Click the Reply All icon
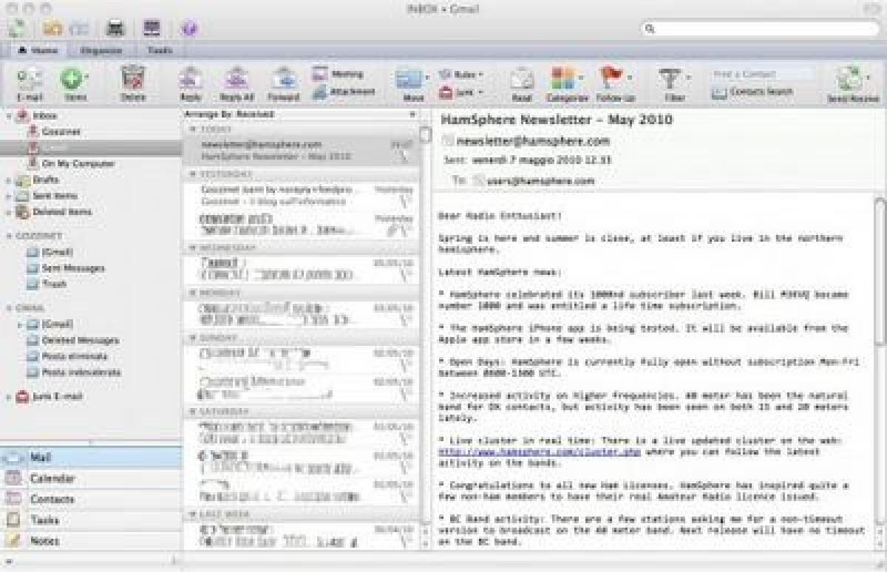The width and height of the screenshot is (887, 572). [x=237, y=79]
